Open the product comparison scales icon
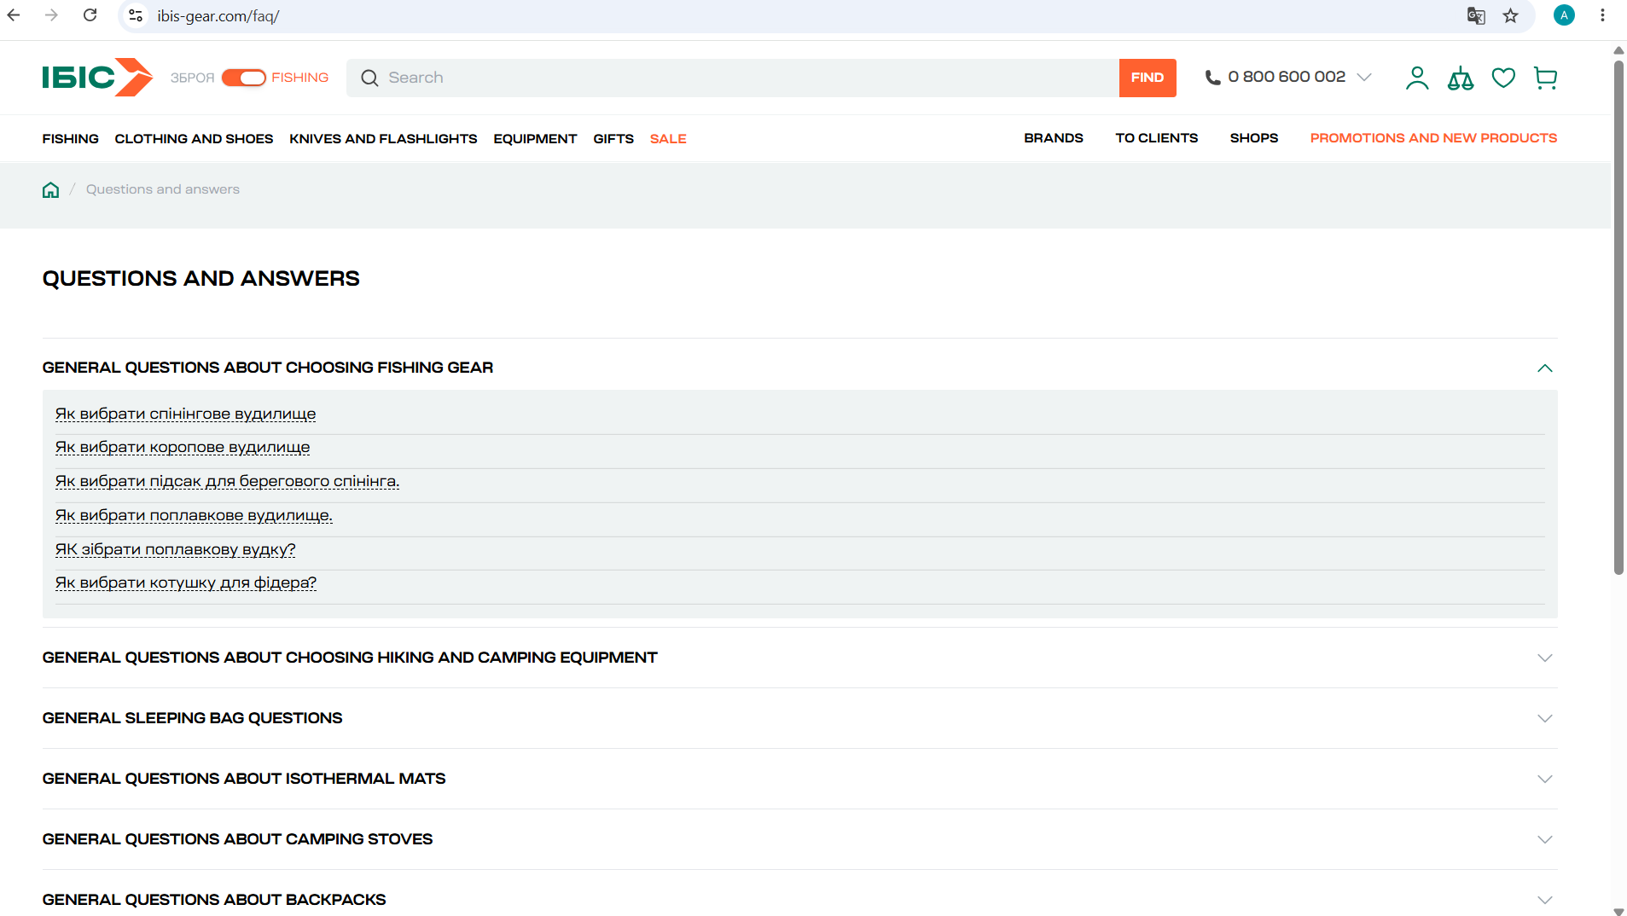 (1461, 78)
